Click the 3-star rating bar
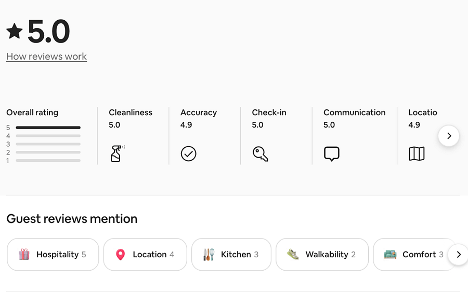 (48, 144)
